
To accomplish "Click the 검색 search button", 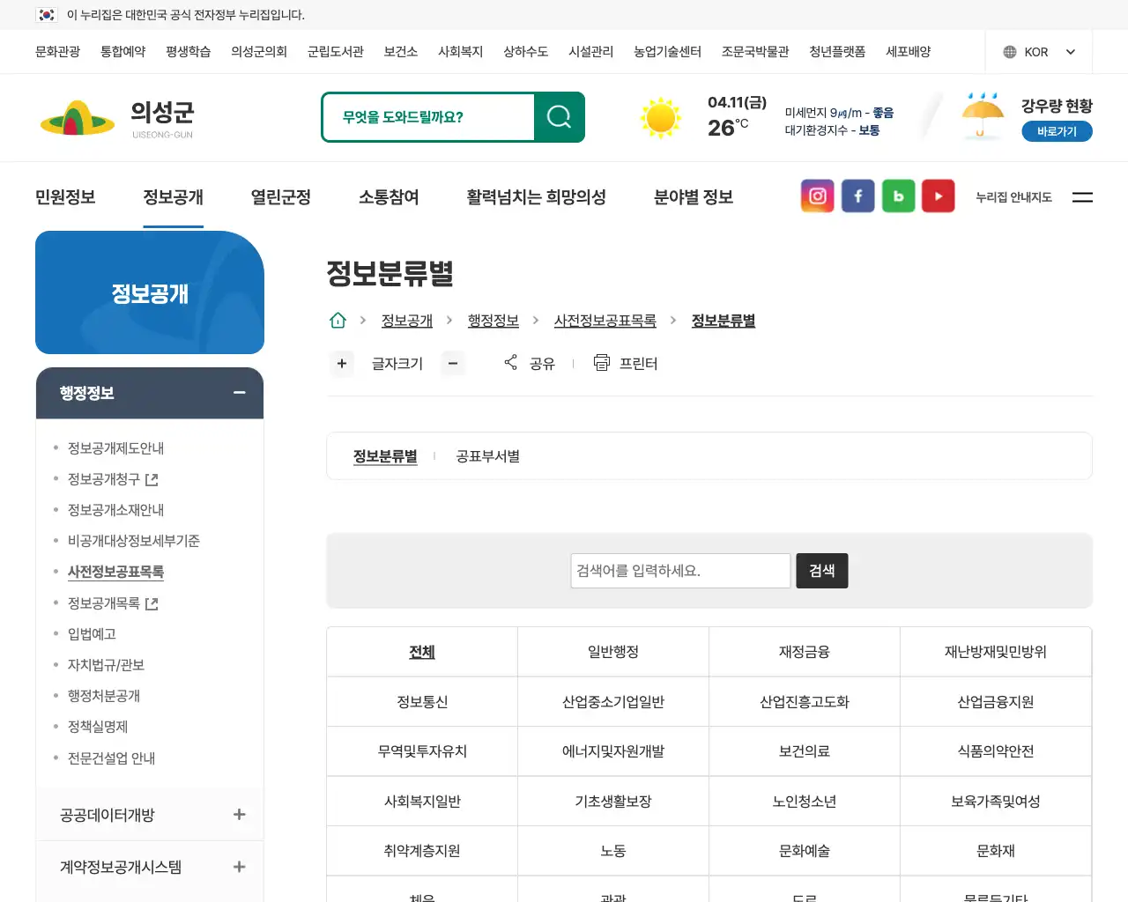I will [x=821, y=570].
